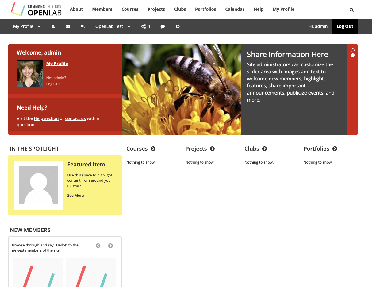Open Clubs from the top navigation
This screenshot has width=372, height=287.
[180, 9]
